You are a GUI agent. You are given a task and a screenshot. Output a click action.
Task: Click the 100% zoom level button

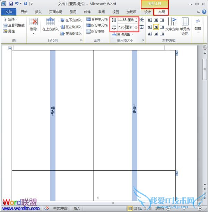pyautogui.click(x=159, y=208)
